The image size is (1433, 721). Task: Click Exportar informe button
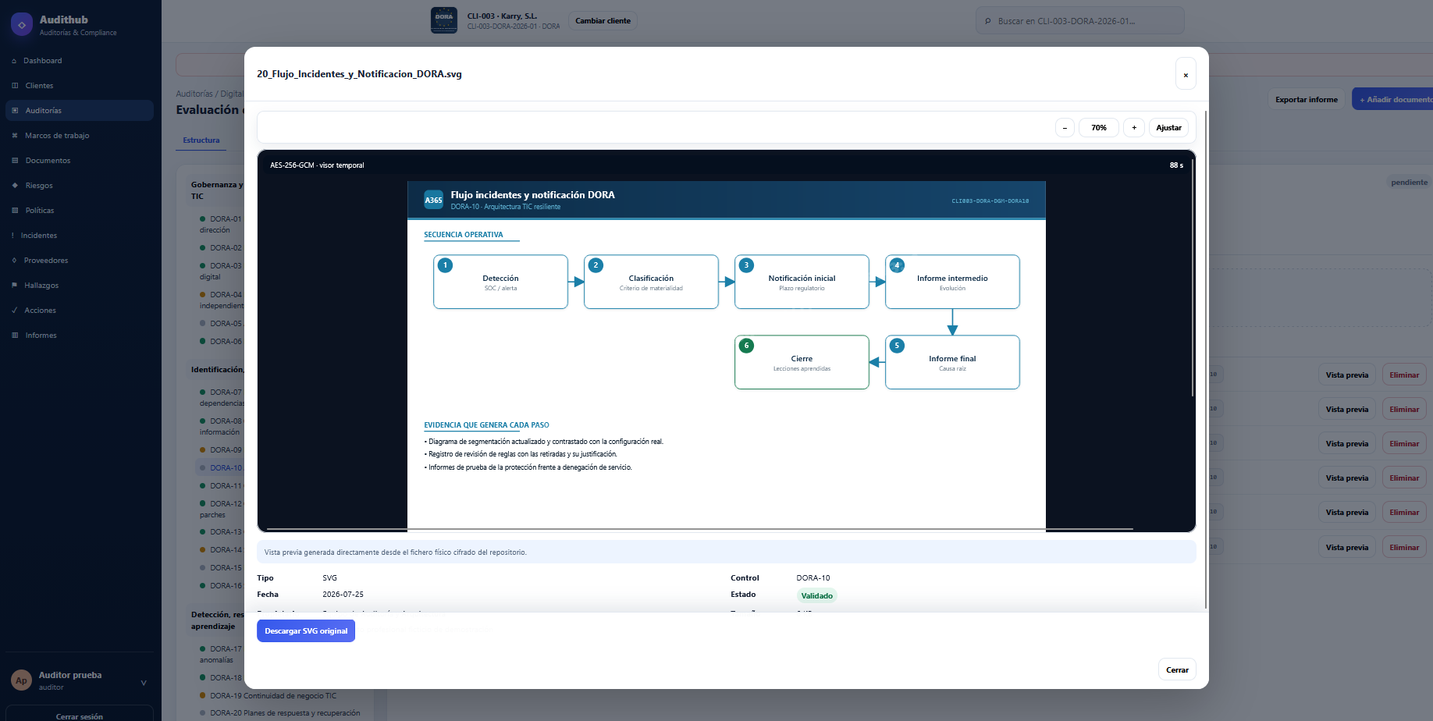pos(1307,99)
